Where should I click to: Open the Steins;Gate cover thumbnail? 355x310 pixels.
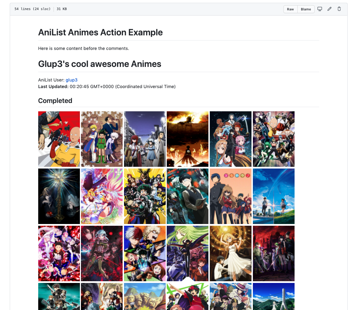(145, 139)
